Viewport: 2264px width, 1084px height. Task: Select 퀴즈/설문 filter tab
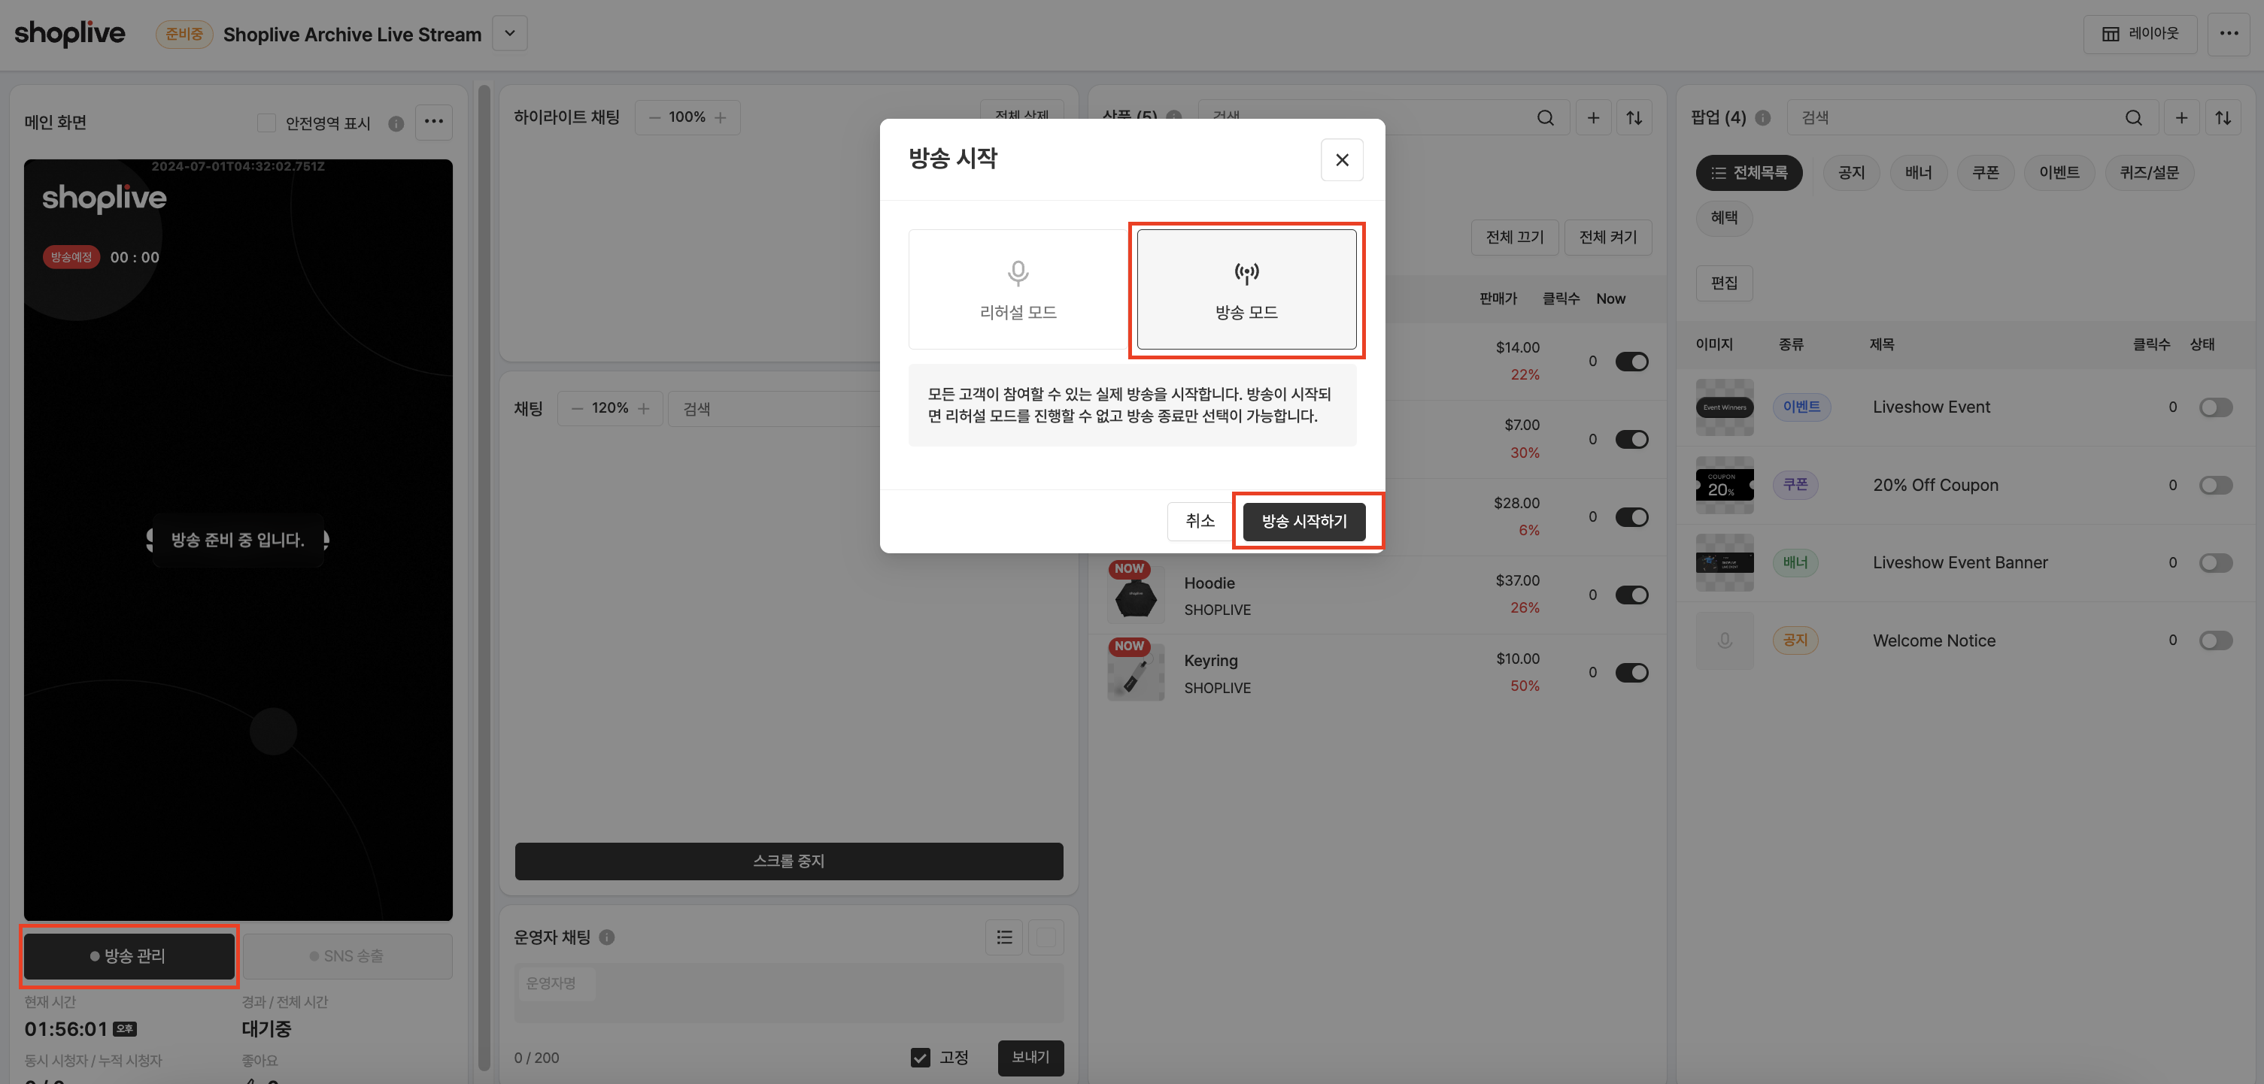tap(2149, 173)
